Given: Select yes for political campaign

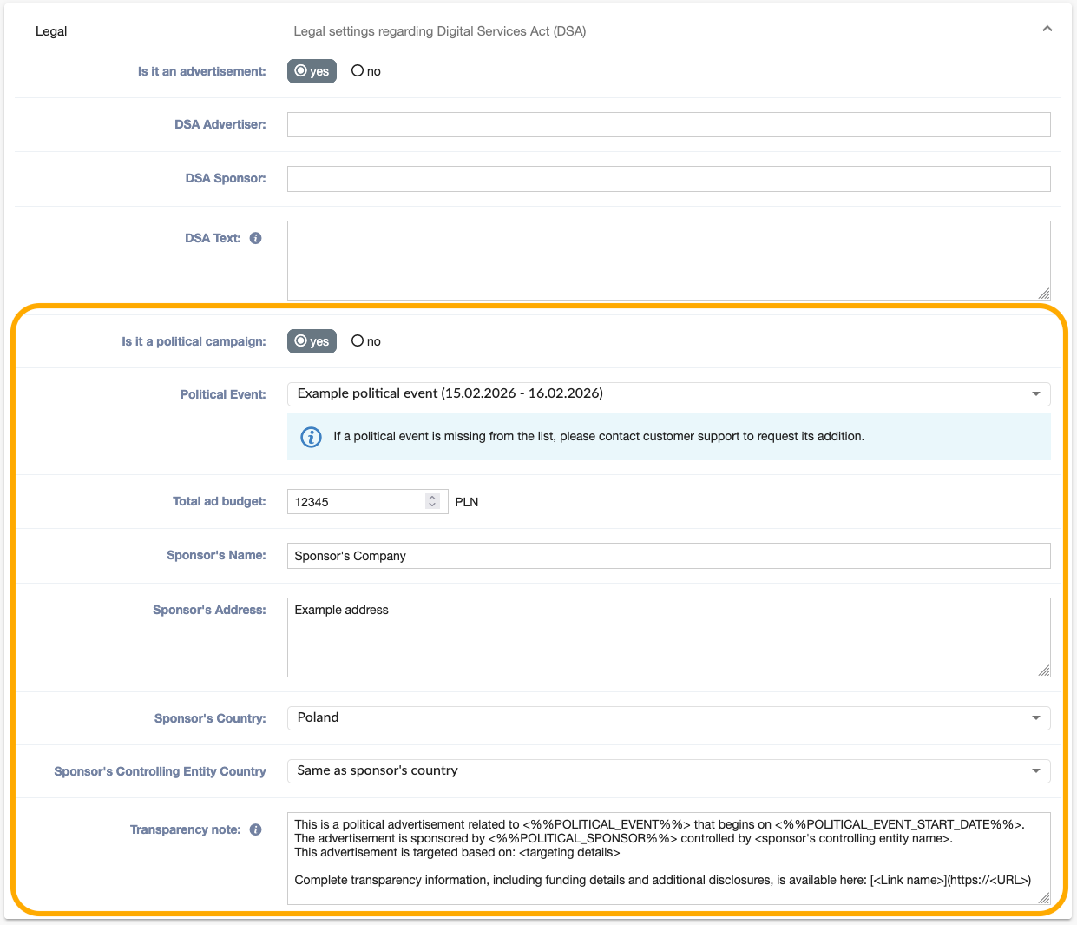Looking at the screenshot, I should [x=312, y=341].
